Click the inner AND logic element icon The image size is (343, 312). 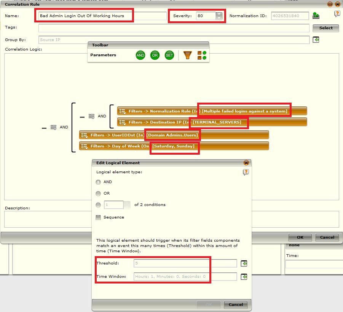click(x=91, y=116)
